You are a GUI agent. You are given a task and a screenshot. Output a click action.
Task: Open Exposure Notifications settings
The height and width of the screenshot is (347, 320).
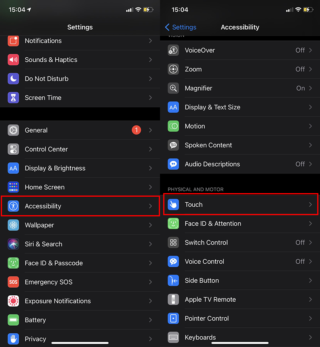coord(58,301)
